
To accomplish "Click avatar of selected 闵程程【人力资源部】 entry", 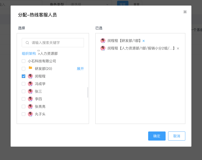I will click(x=103, y=48).
